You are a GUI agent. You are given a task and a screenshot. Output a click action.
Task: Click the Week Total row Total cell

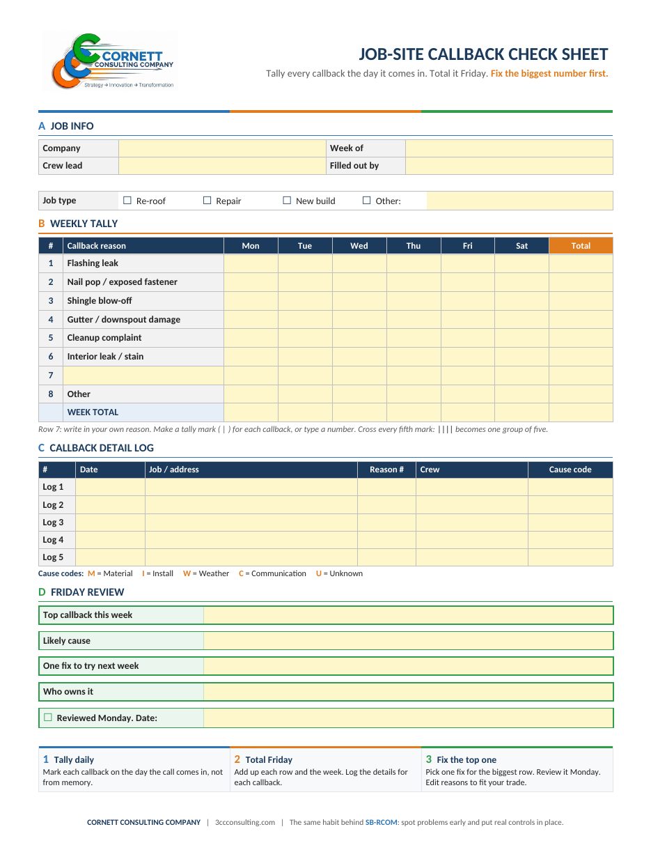pos(581,412)
